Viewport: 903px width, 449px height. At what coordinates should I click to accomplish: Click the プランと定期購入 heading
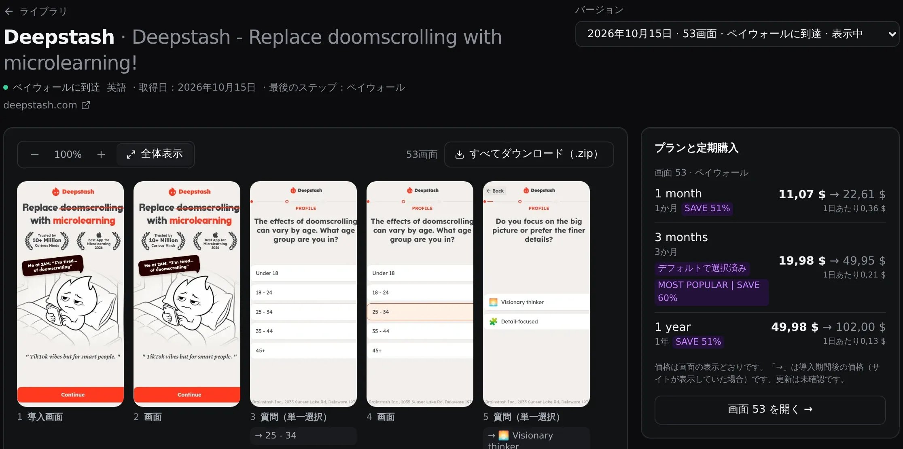(x=697, y=148)
